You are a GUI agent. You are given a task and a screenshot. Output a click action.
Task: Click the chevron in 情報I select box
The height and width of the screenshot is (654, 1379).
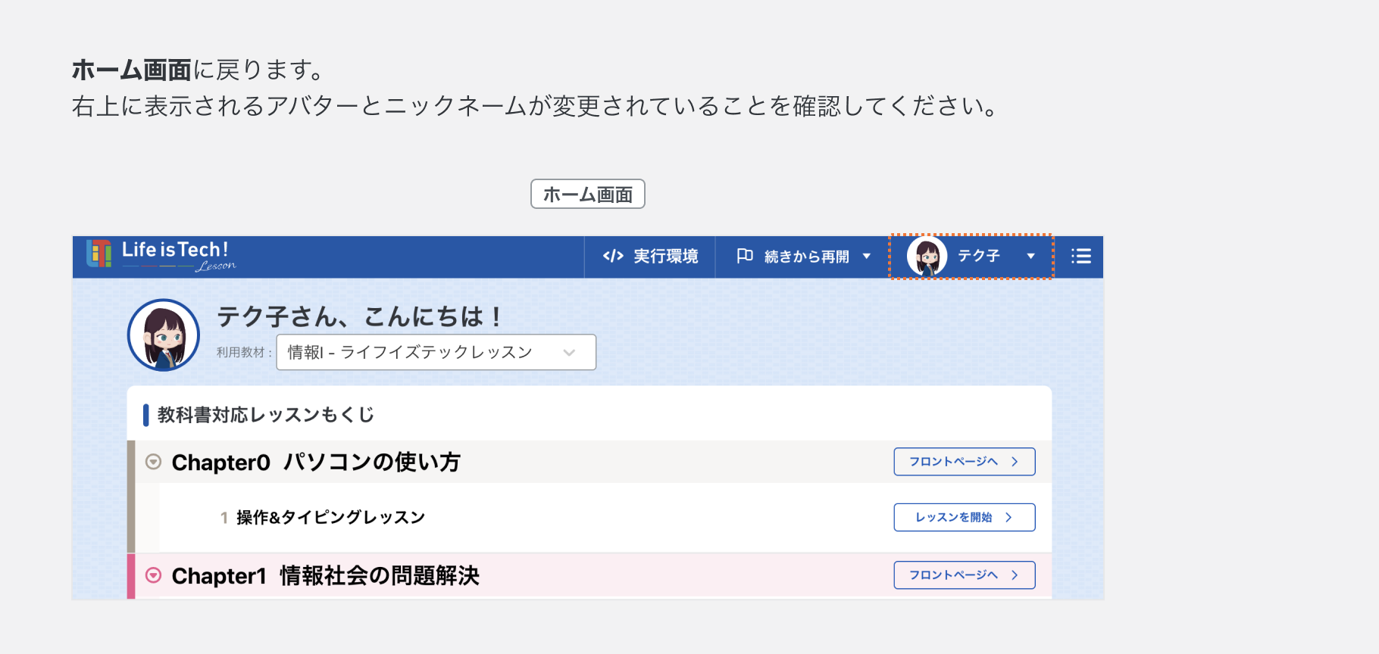click(569, 353)
